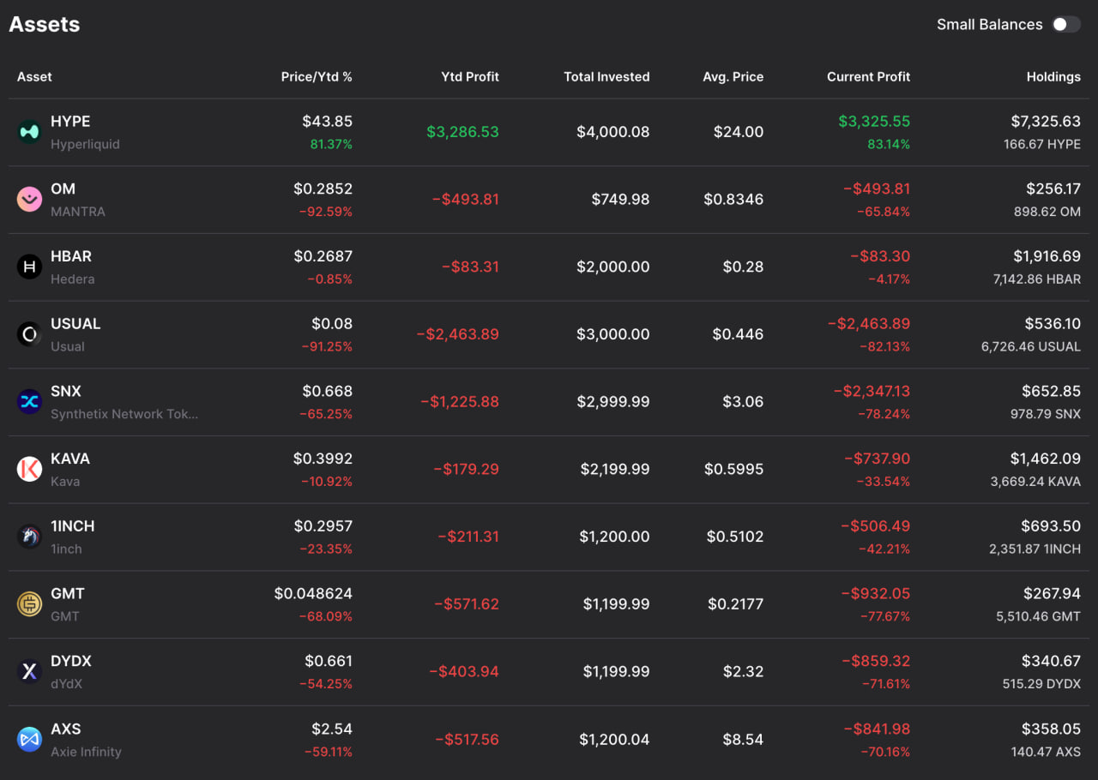This screenshot has width=1098, height=780.
Task: Click the MANTRA OM coin icon
Action: point(29,200)
